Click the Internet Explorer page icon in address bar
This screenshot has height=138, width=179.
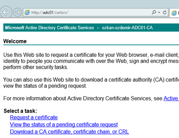[27, 12]
